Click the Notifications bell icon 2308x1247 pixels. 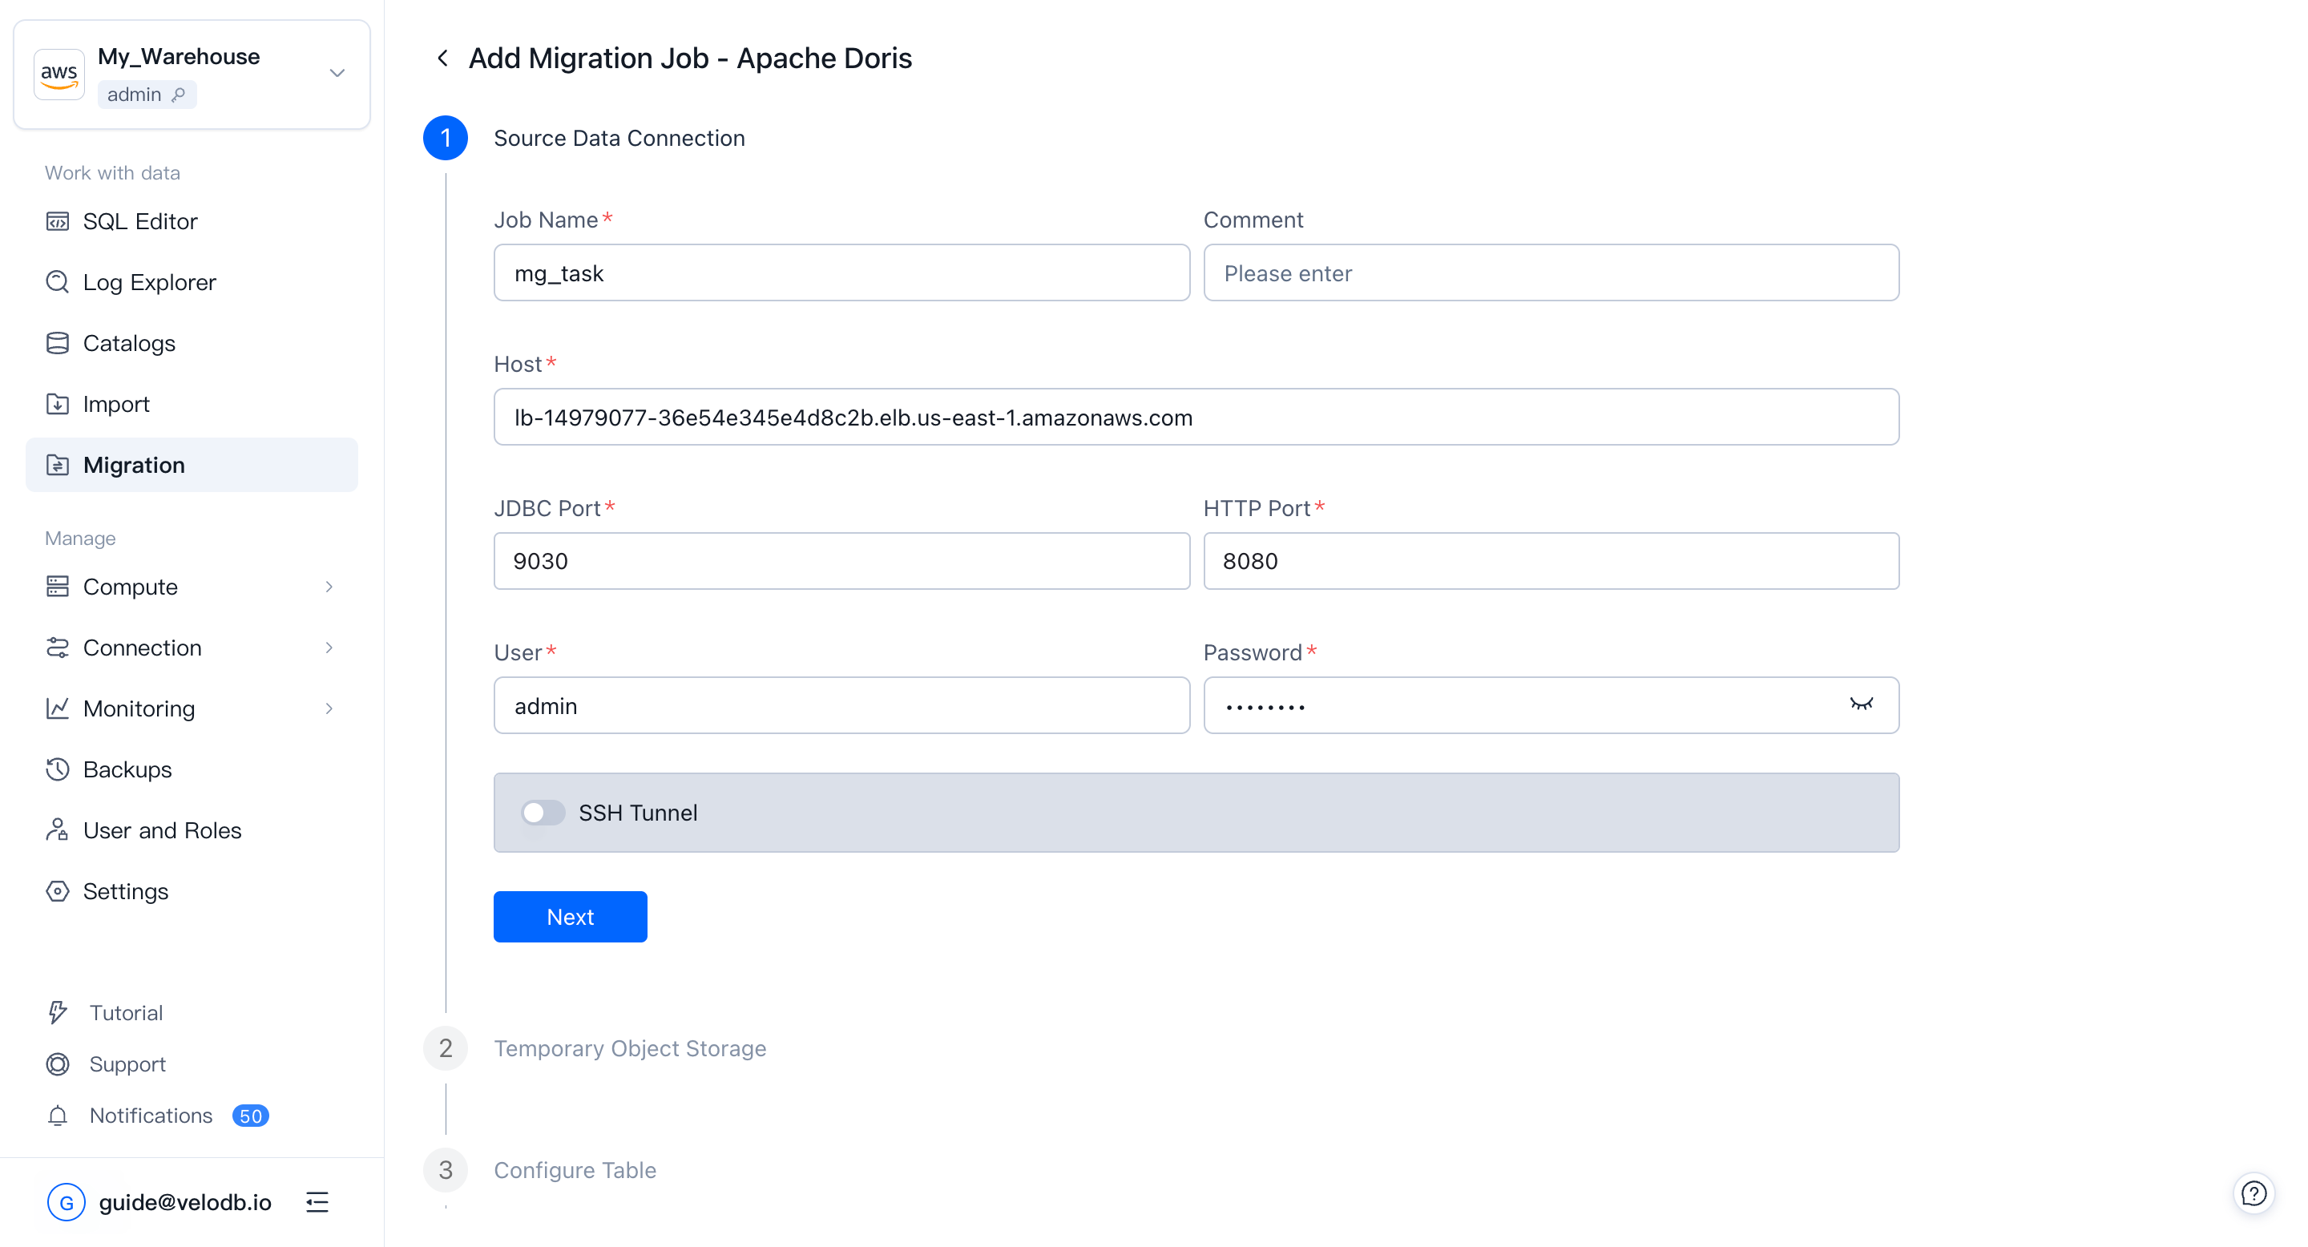[58, 1116]
